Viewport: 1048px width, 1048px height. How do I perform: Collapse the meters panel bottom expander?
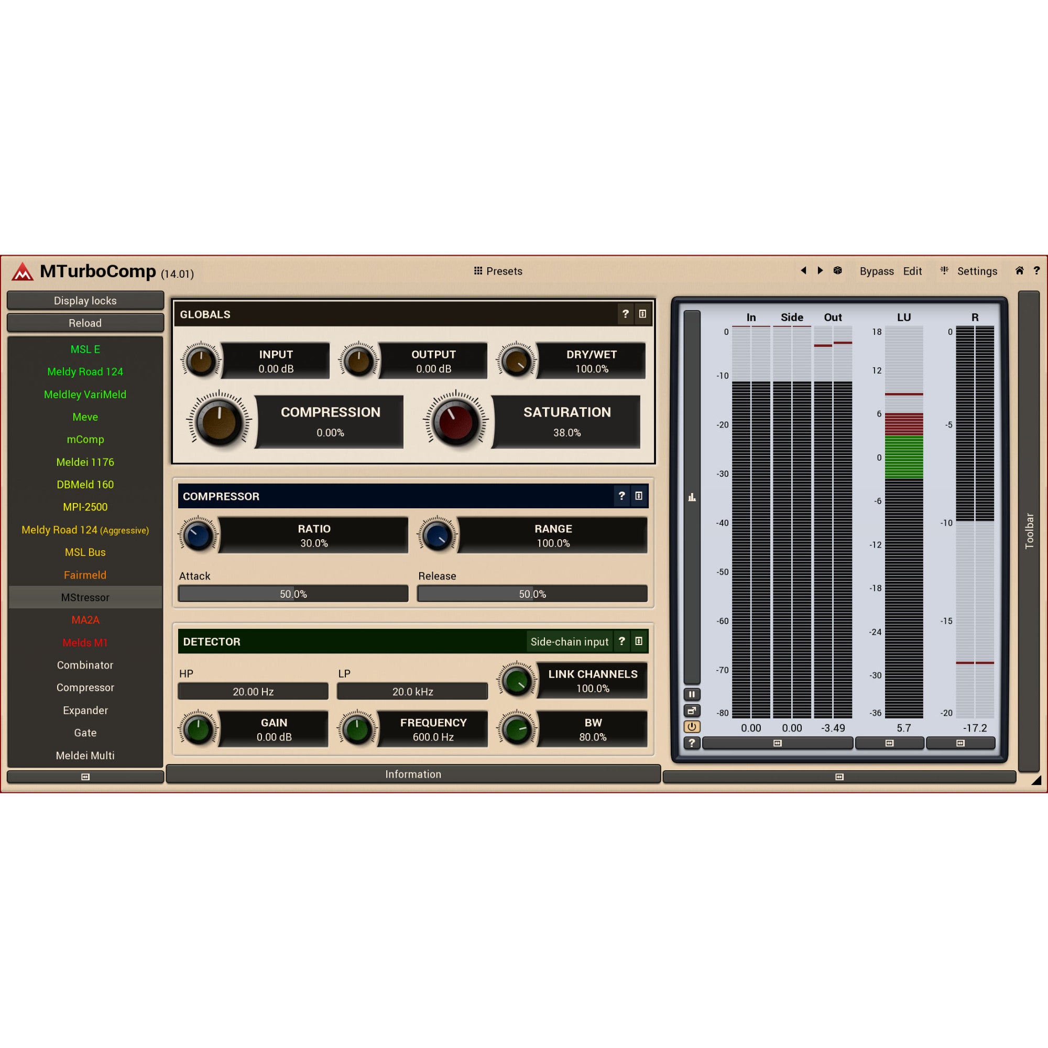pyautogui.click(x=839, y=777)
